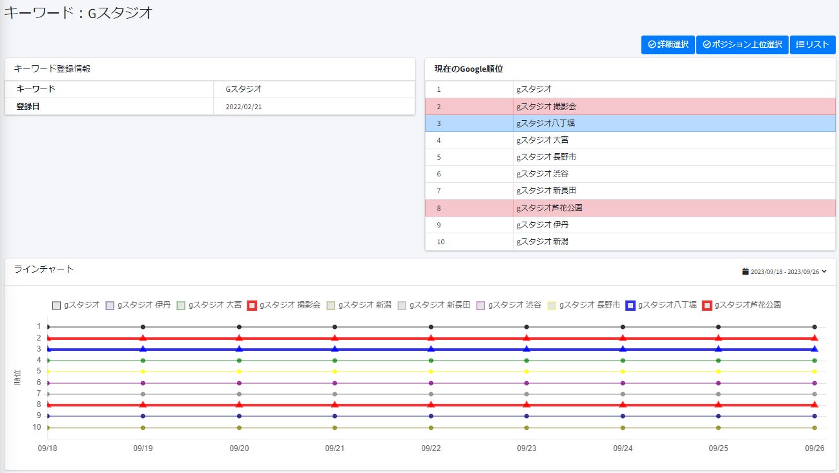Select rank 2 row gスタジオ 撮影会
This screenshot has height=473, width=839.
tap(630, 106)
